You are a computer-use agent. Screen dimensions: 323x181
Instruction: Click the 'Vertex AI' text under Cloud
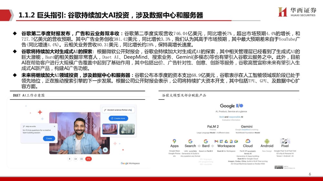tap(248, 154)
